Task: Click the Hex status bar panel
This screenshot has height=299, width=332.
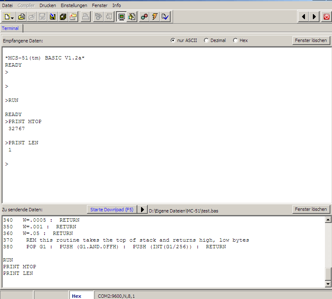Action: pos(82,296)
